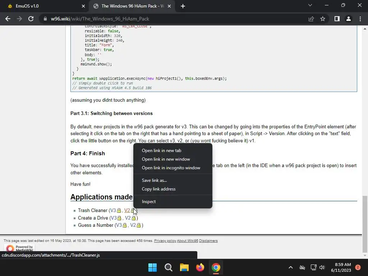Open network status tray icon
Viewport: 368px width, 276px height.
[x=313, y=267]
